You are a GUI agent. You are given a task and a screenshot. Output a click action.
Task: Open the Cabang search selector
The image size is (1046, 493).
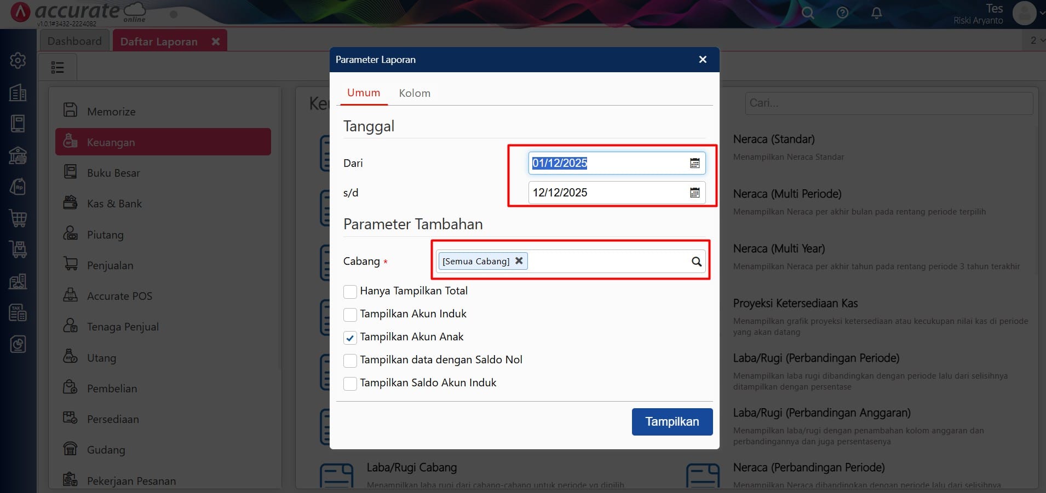click(x=696, y=261)
